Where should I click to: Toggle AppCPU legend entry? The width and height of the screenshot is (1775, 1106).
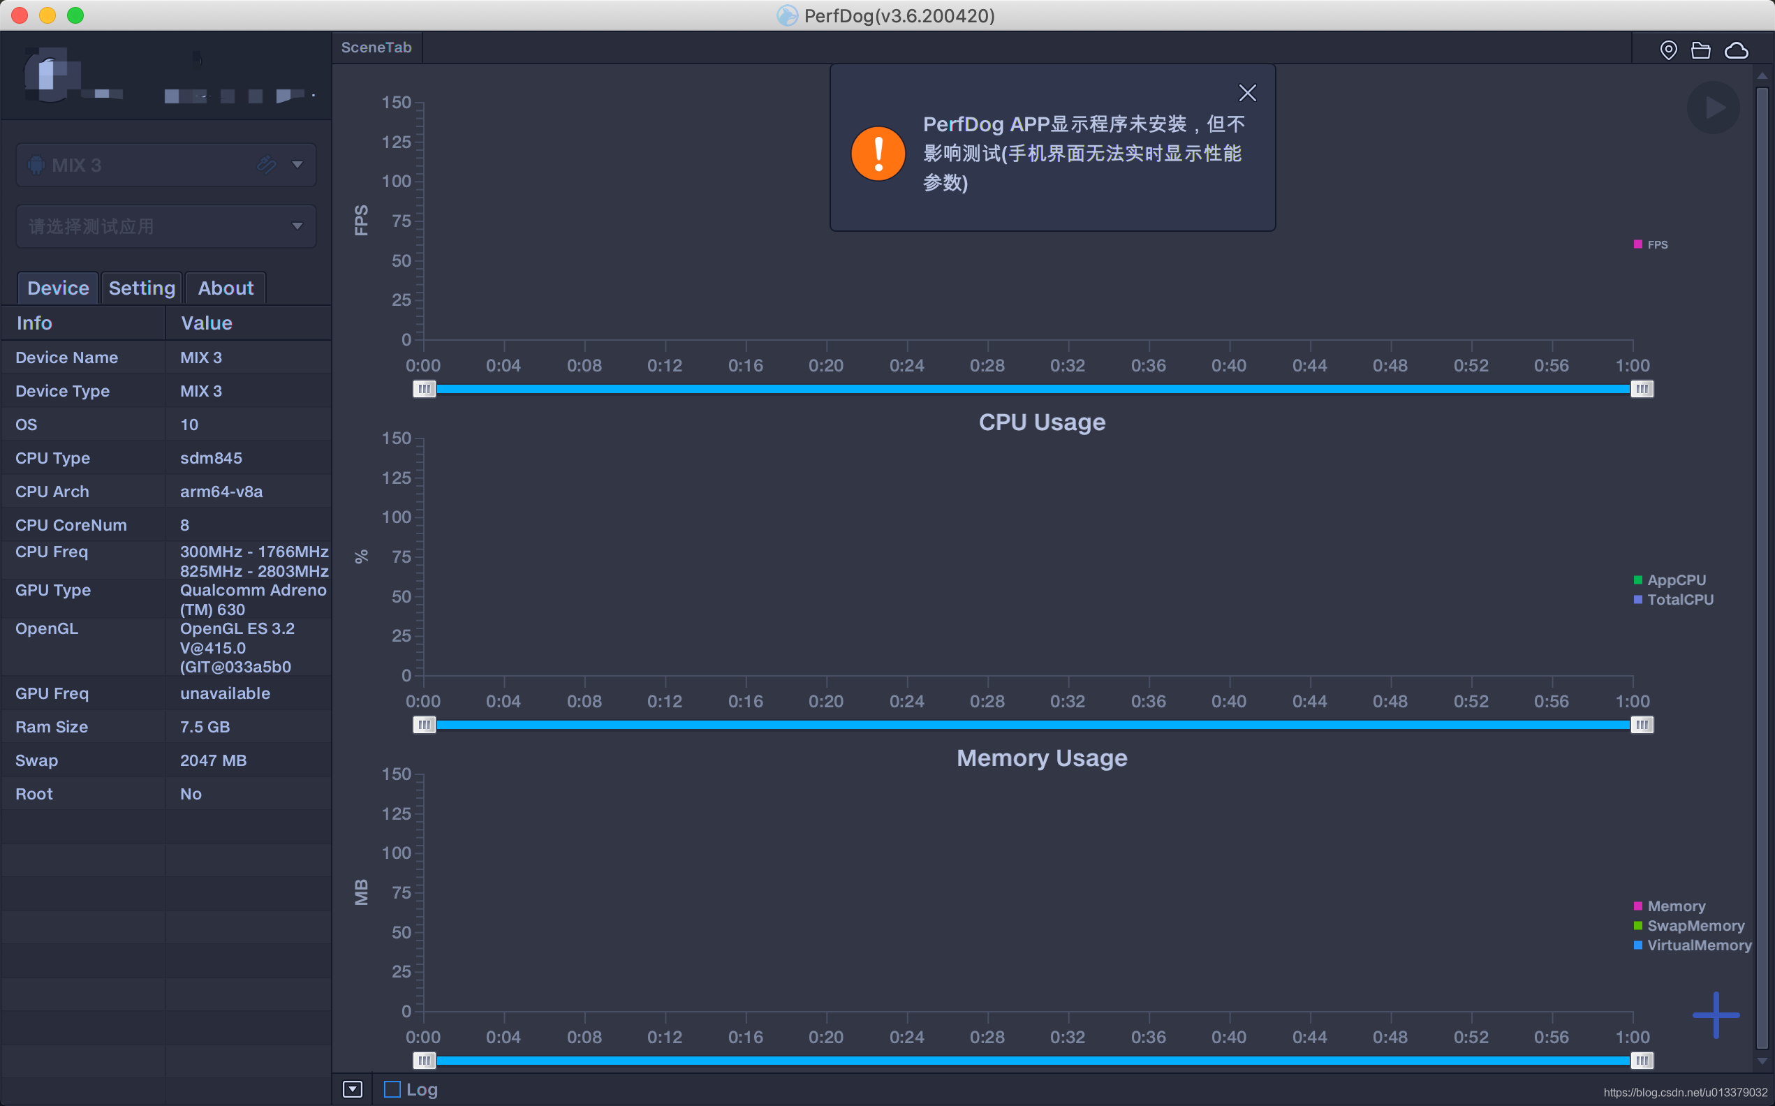point(1670,580)
